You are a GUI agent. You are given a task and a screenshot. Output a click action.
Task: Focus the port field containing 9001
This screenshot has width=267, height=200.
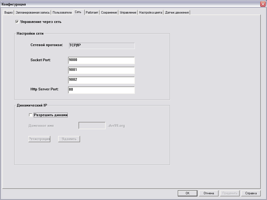click(101, 70)
